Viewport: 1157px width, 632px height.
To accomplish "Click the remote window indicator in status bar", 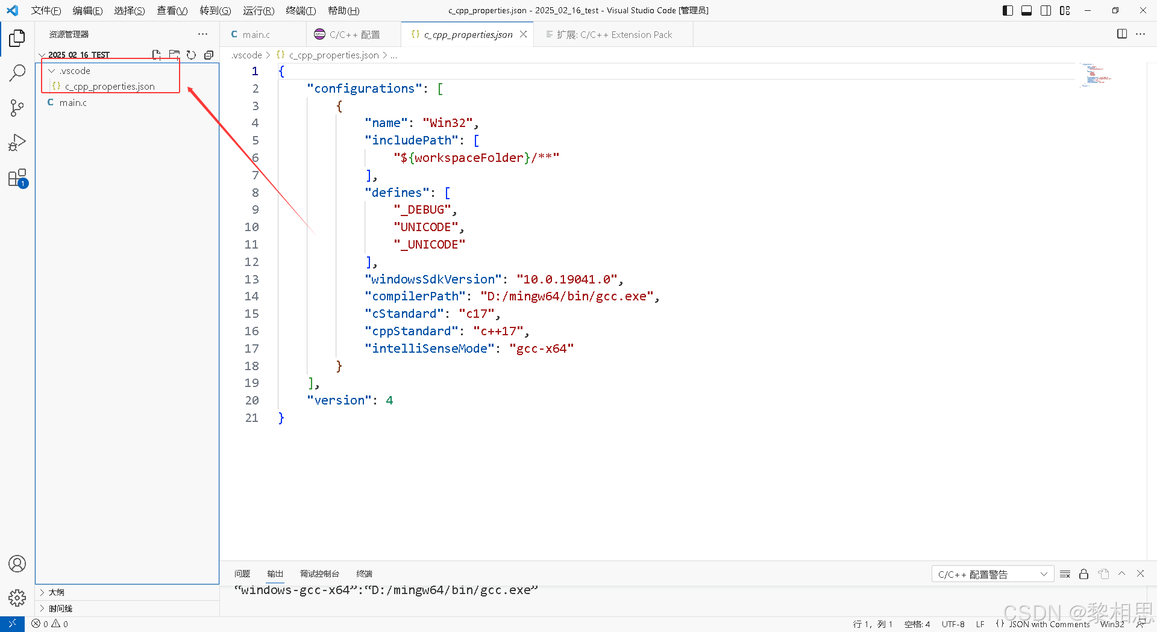I will pyautogui.click(x=12, y=624).
